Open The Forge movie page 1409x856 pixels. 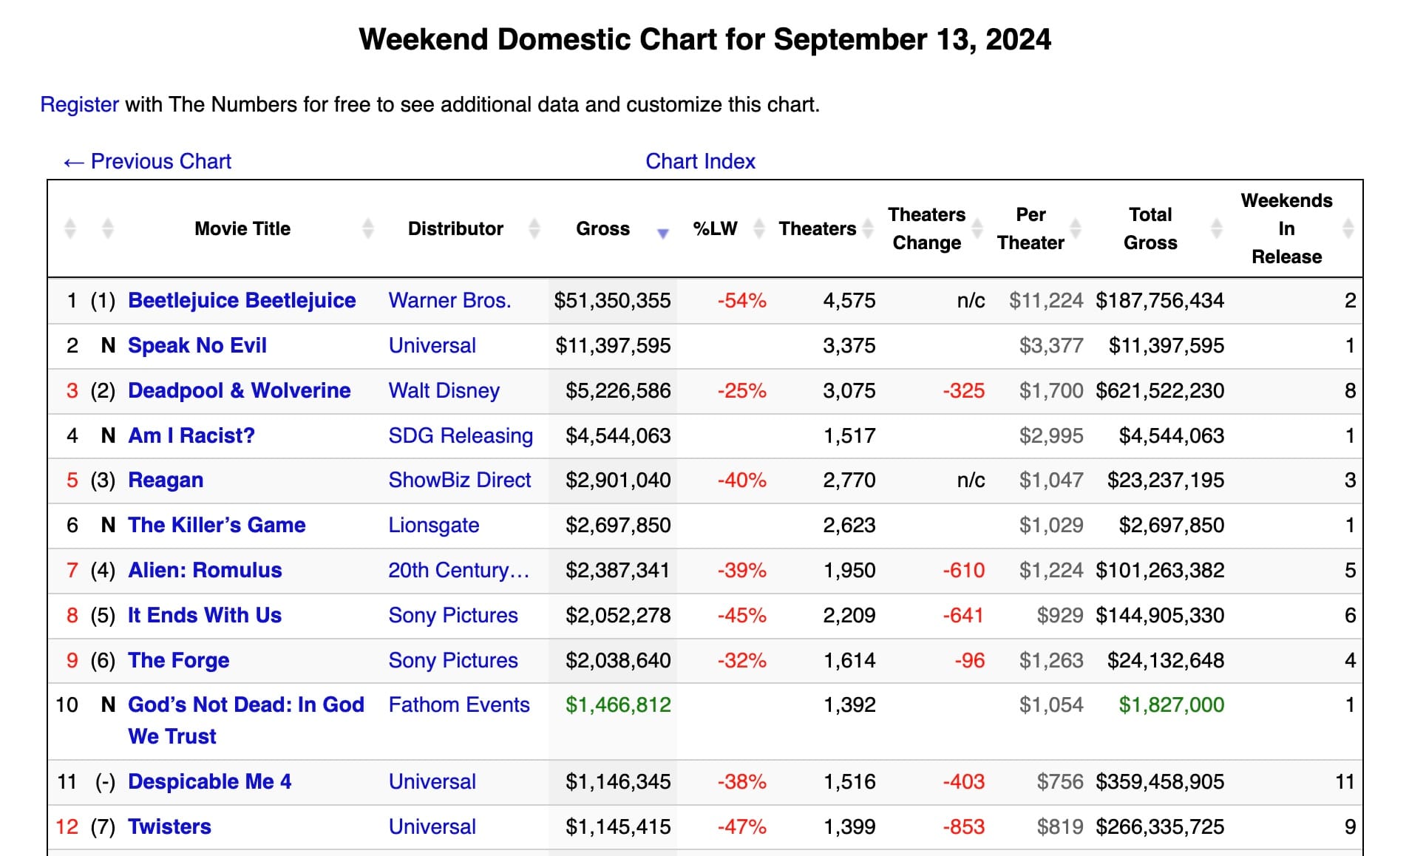pyautogui.click(x=179, y=660)
